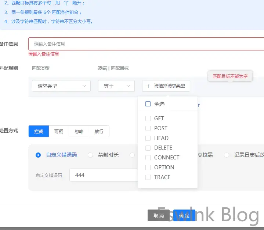Expand the 等于 logic dropdown
The image size is (264, 230).
pyautogui.click(x=116, y=86)
